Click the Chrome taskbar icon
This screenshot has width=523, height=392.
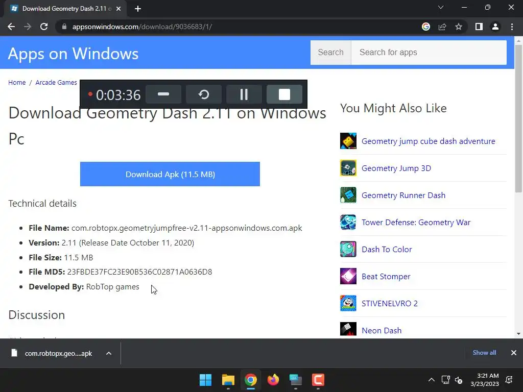[250, 380]
